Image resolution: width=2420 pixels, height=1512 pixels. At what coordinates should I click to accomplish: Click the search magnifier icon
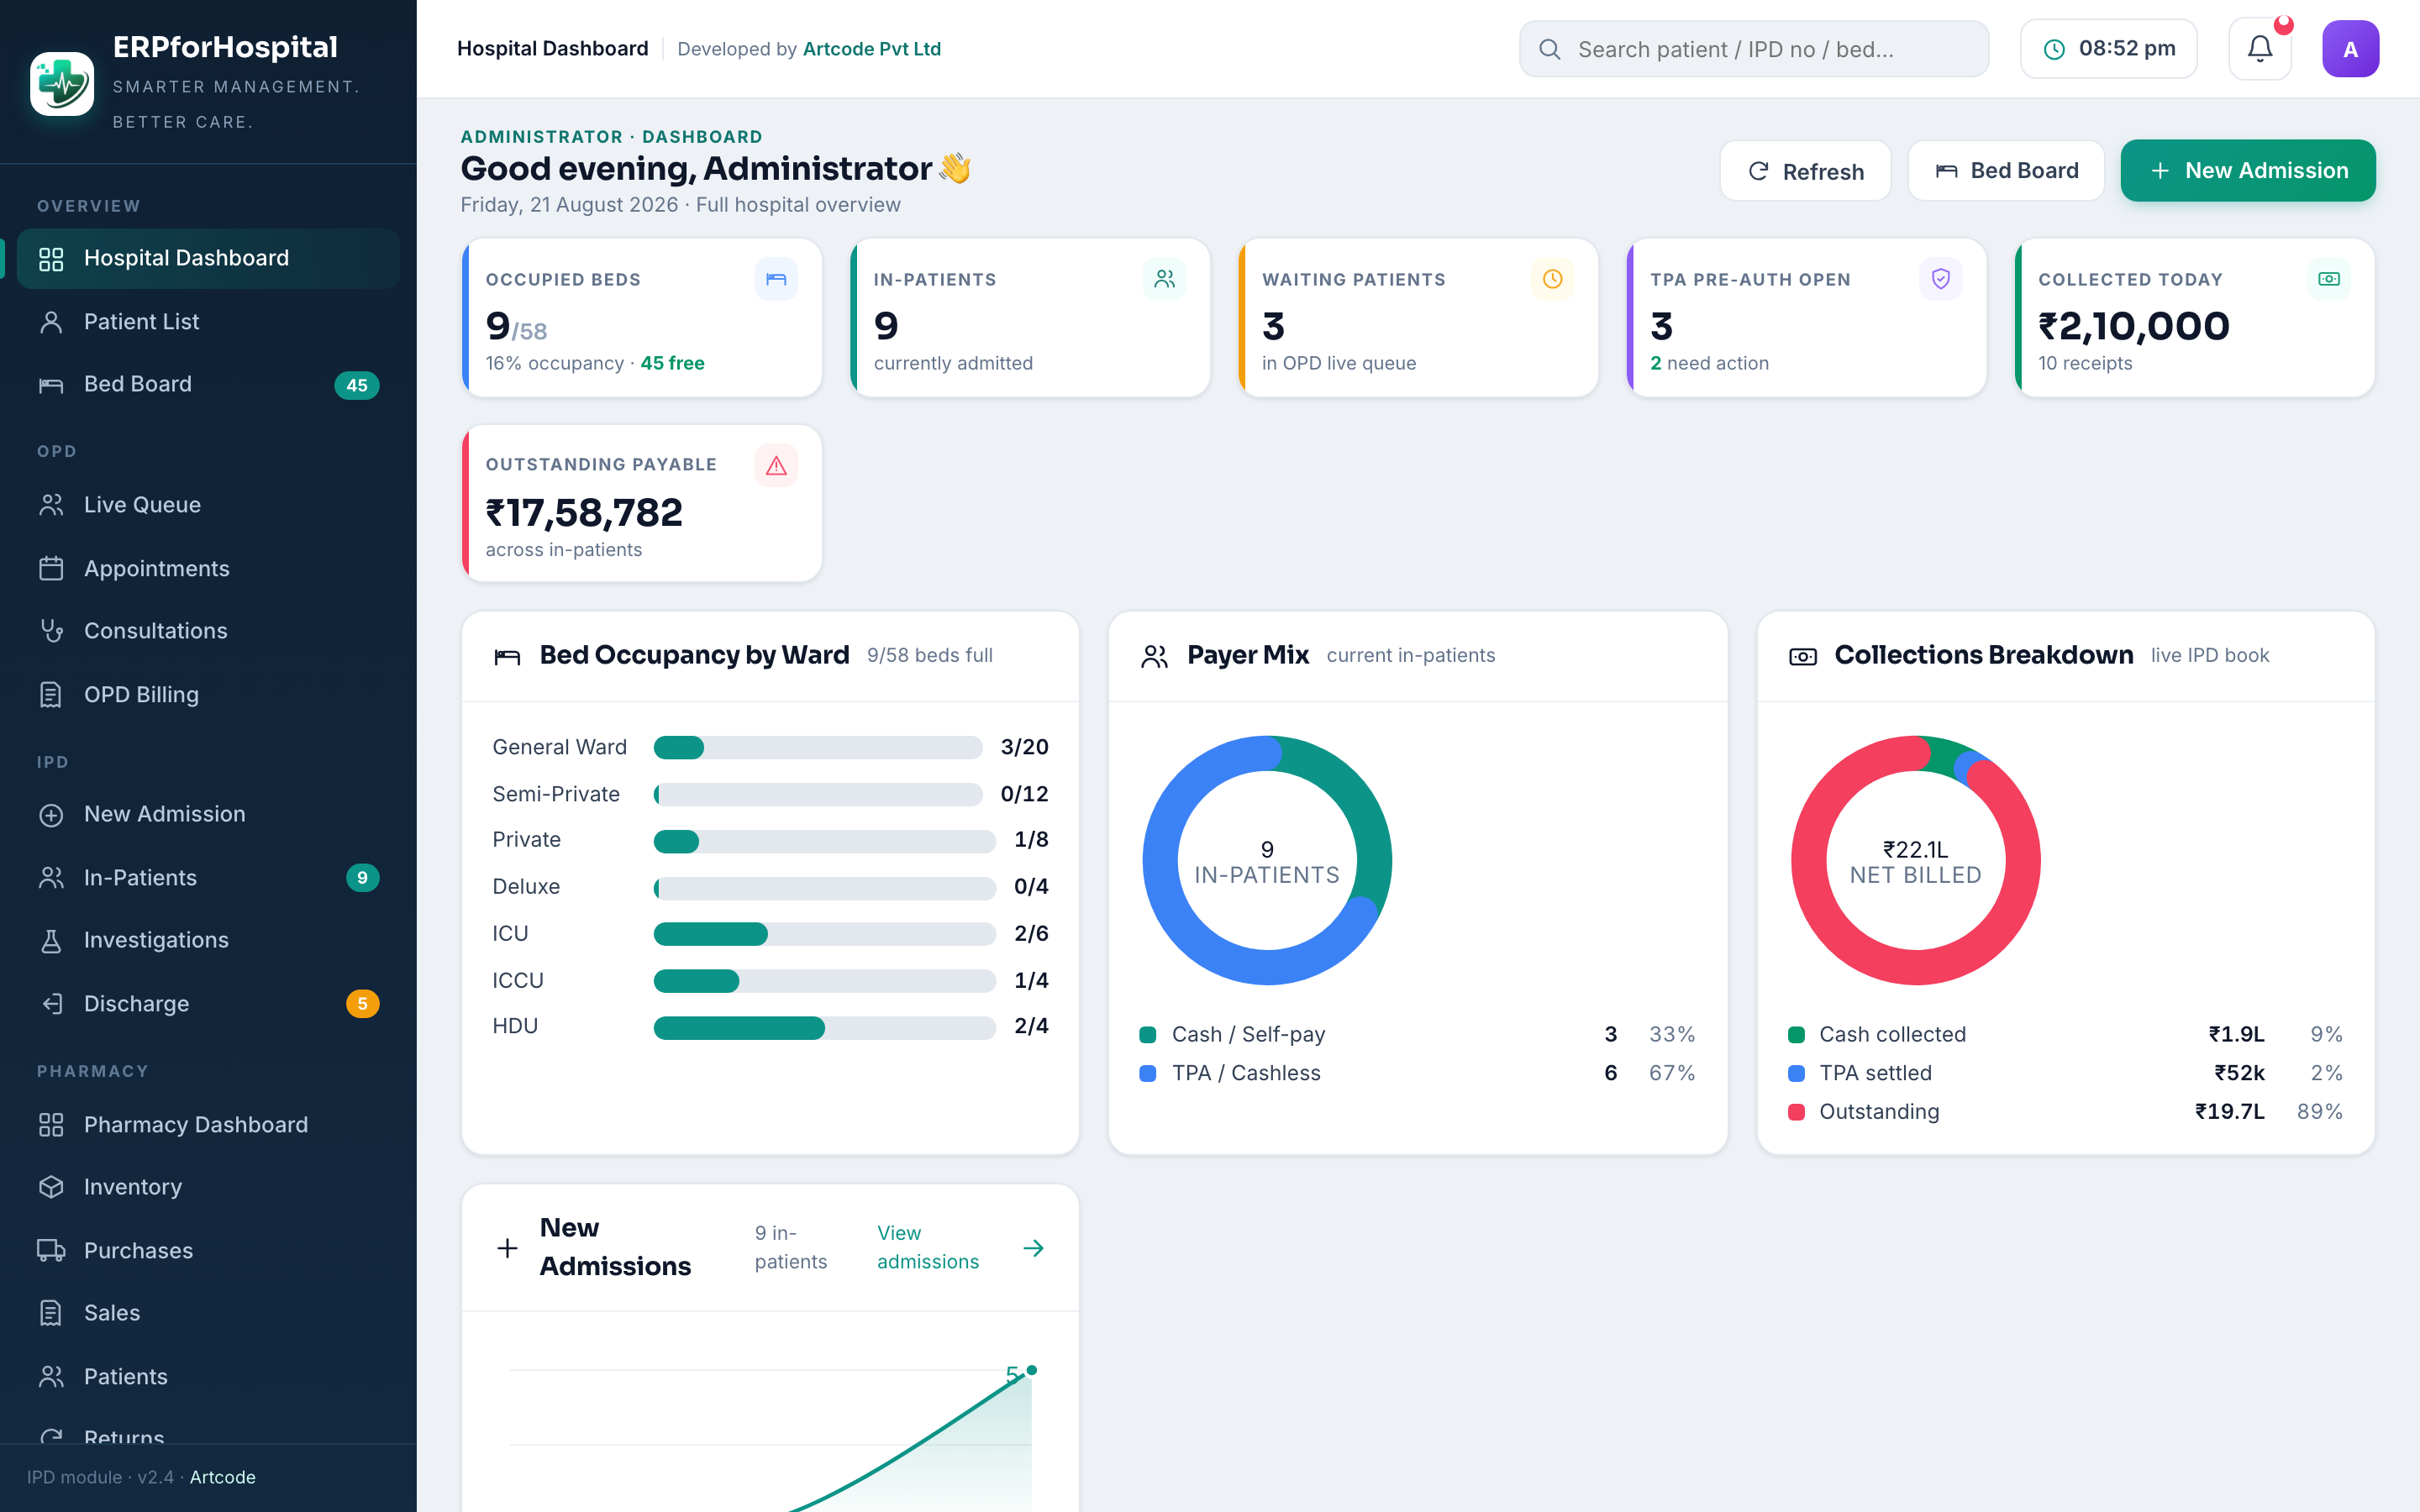pyautogui.click(x=1550, y=49)
